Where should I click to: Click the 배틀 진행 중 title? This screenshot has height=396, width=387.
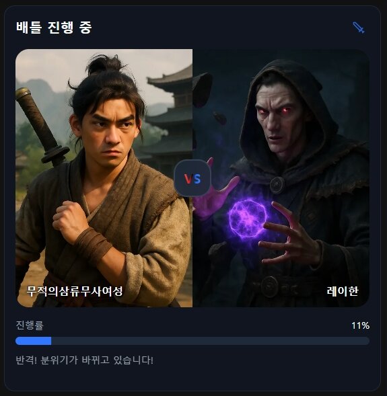tap(54, 28)
